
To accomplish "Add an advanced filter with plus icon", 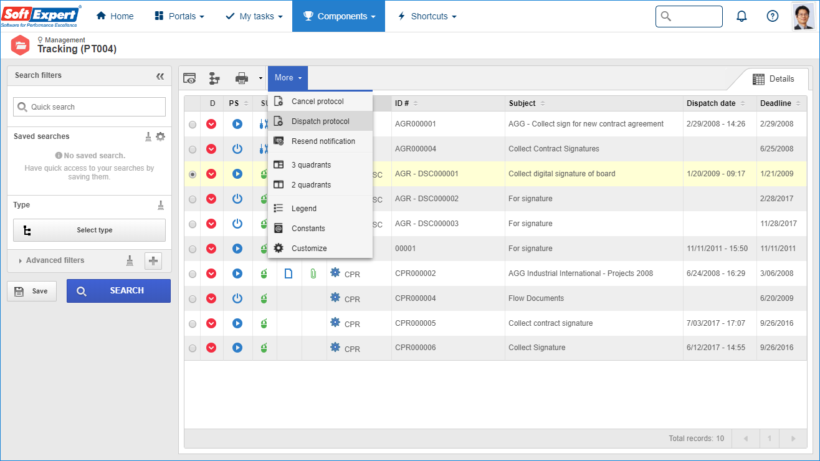I will [x=153, y=261].
